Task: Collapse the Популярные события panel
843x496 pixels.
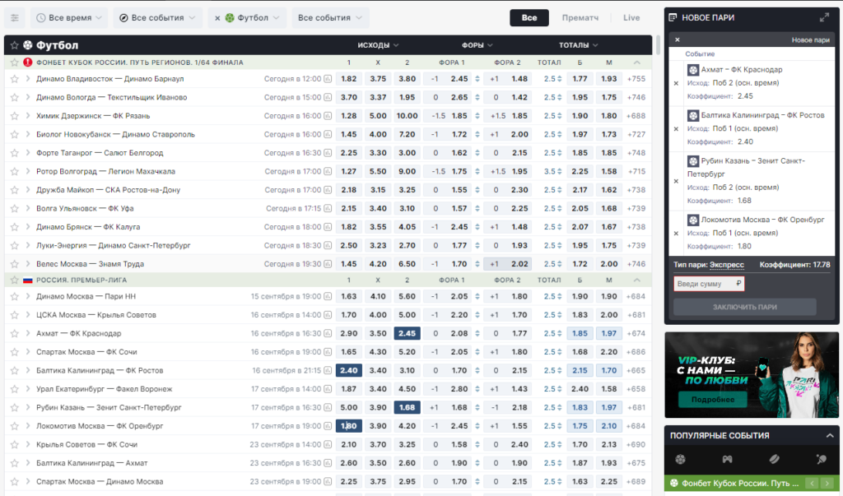Action: (x=830, y=436)
